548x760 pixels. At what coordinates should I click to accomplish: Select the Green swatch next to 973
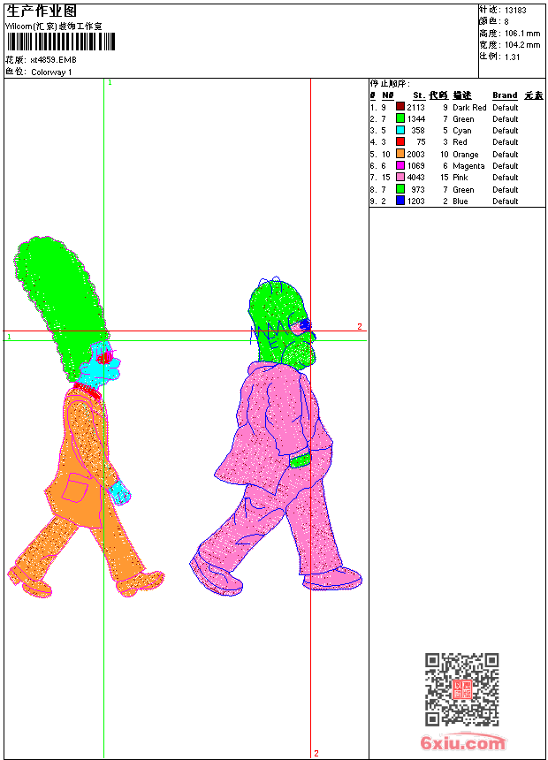click(x=400, y=189)
